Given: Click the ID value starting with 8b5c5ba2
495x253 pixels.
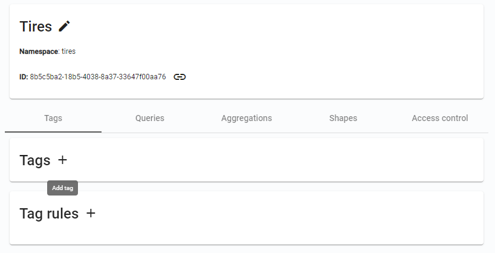Looking at the screenshot, I should [98, 77].
